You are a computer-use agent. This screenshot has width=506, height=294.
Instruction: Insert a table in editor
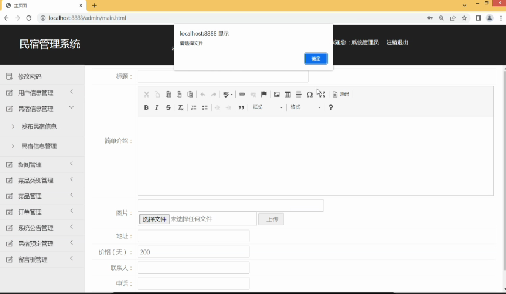click(288, 95)
